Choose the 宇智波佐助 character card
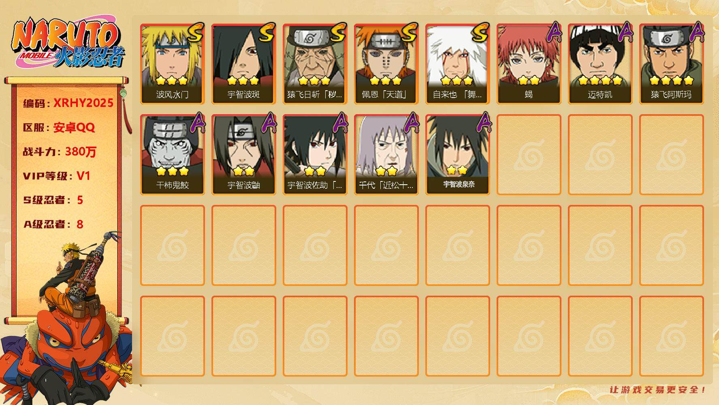719x405 pixels. 315,155
